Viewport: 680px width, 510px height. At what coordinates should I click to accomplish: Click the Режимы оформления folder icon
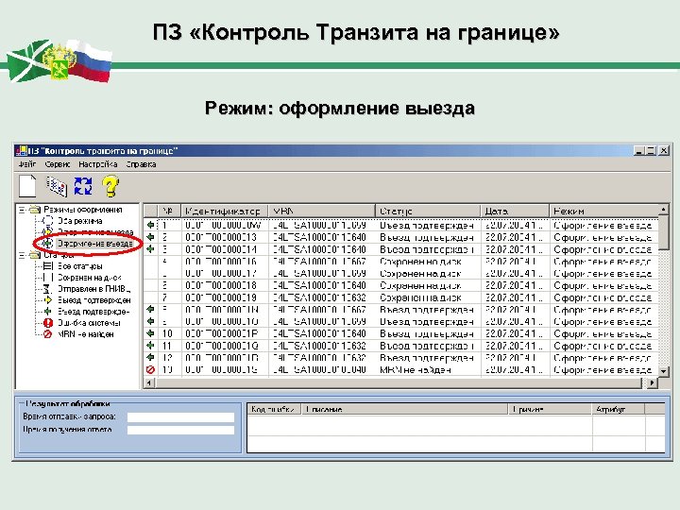click(x=35, y=210)
